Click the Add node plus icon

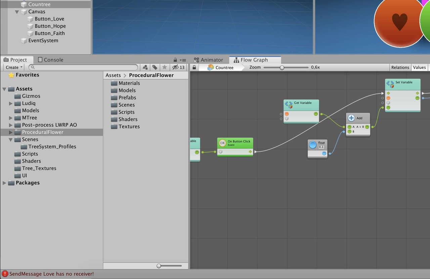click(351, 118)
